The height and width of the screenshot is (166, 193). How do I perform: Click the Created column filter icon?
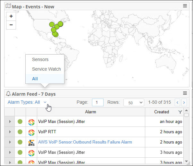pyautogui.click(x=180, y=112)
